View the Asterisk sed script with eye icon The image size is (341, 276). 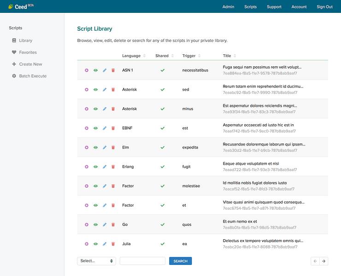pos(95,89)
